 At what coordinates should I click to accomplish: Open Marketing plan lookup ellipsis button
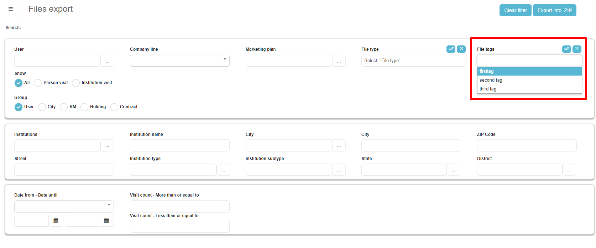(339, 61)
